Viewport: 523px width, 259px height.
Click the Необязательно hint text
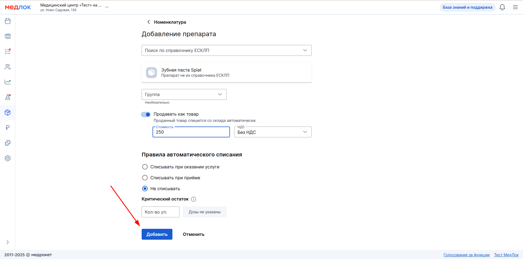tap(157, 103)
